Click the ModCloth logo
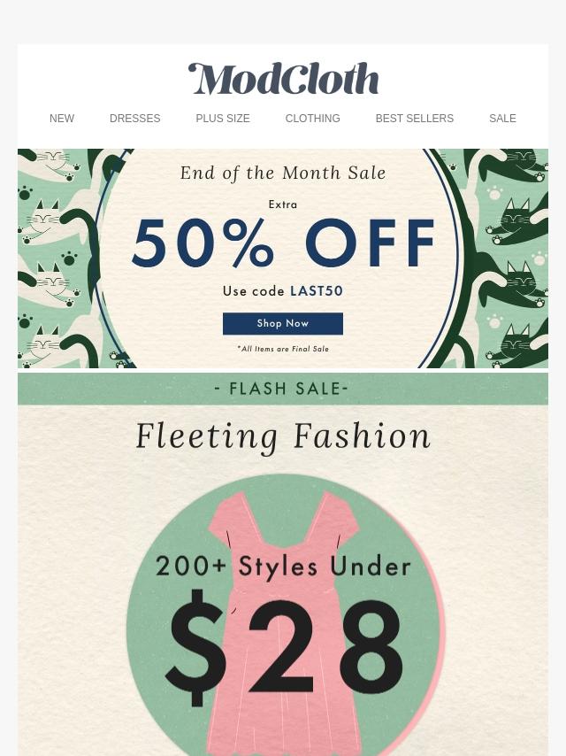Viewport: 566px width, 756px height. click(283, 79)
